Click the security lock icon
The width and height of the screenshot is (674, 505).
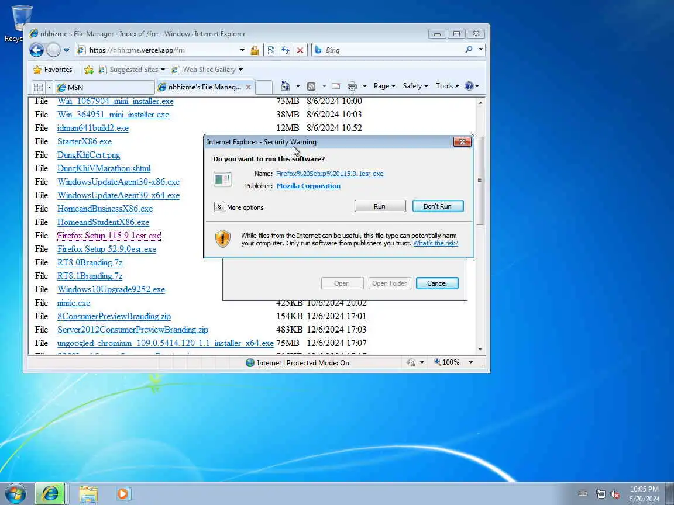[x=255, y=50]
